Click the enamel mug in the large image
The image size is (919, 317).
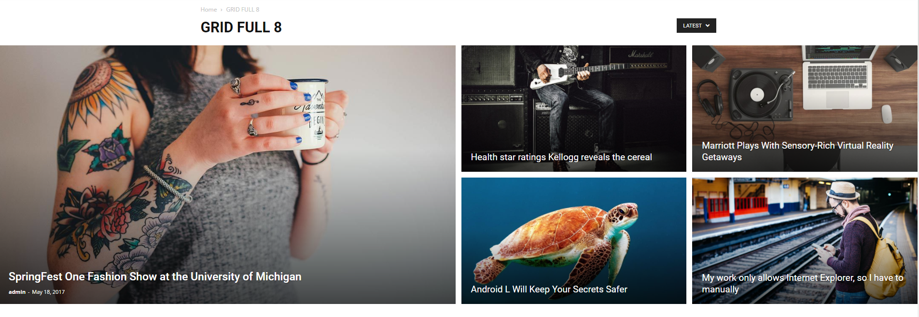tap(311, 114)
